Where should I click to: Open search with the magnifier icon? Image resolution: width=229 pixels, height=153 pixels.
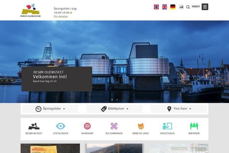coord(188,7)
